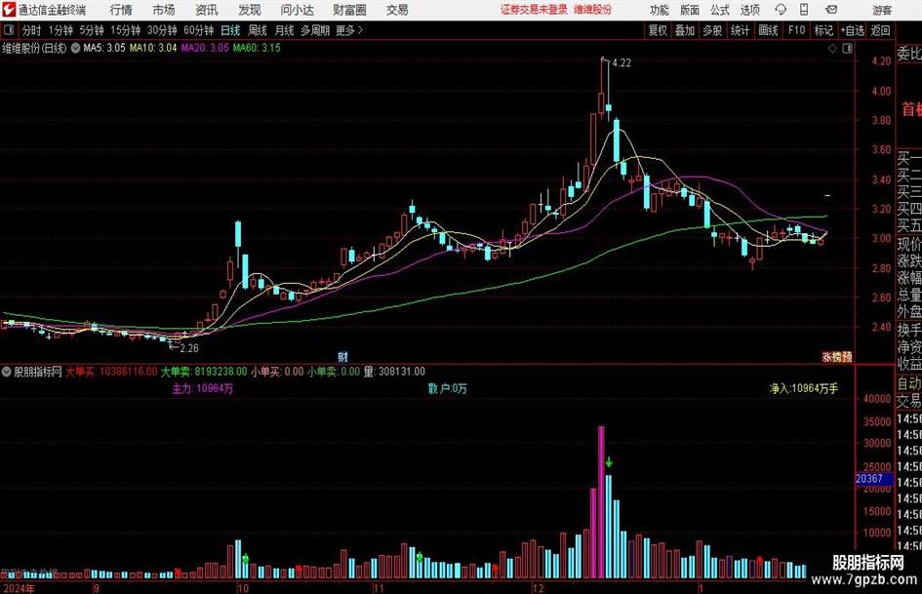Viewport: 922px width, 594px height.
Task: Open the mail envelope icon
Action: point(831,10)
